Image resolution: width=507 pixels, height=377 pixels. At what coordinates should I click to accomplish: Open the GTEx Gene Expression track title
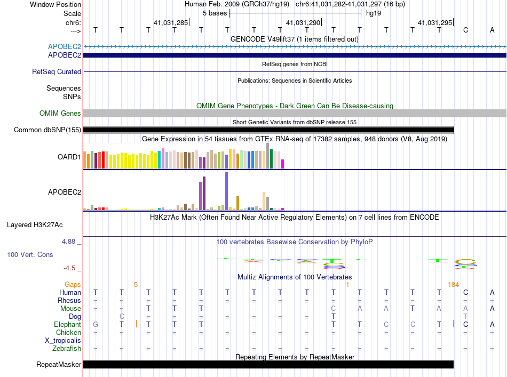click(295, 139)
